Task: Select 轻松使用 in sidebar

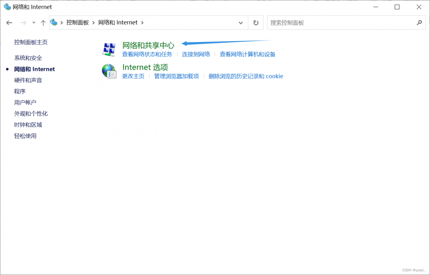Action: pos(25,136)
